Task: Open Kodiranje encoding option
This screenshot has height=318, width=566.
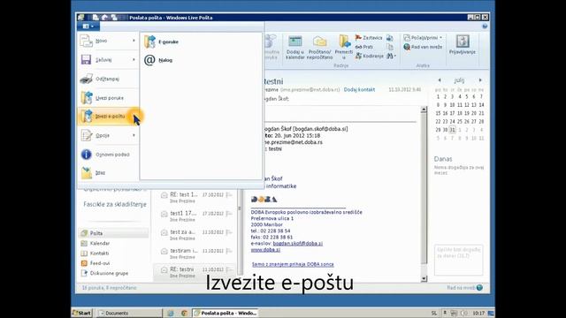Action: click(370, 57)
